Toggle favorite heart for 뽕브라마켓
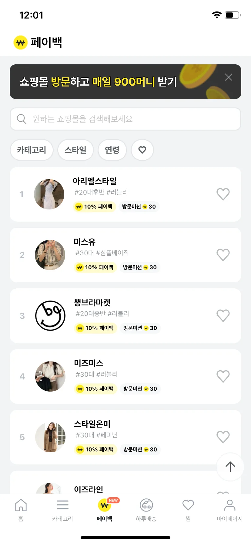The width and height of the screenshot is (251, 544). 223,316
